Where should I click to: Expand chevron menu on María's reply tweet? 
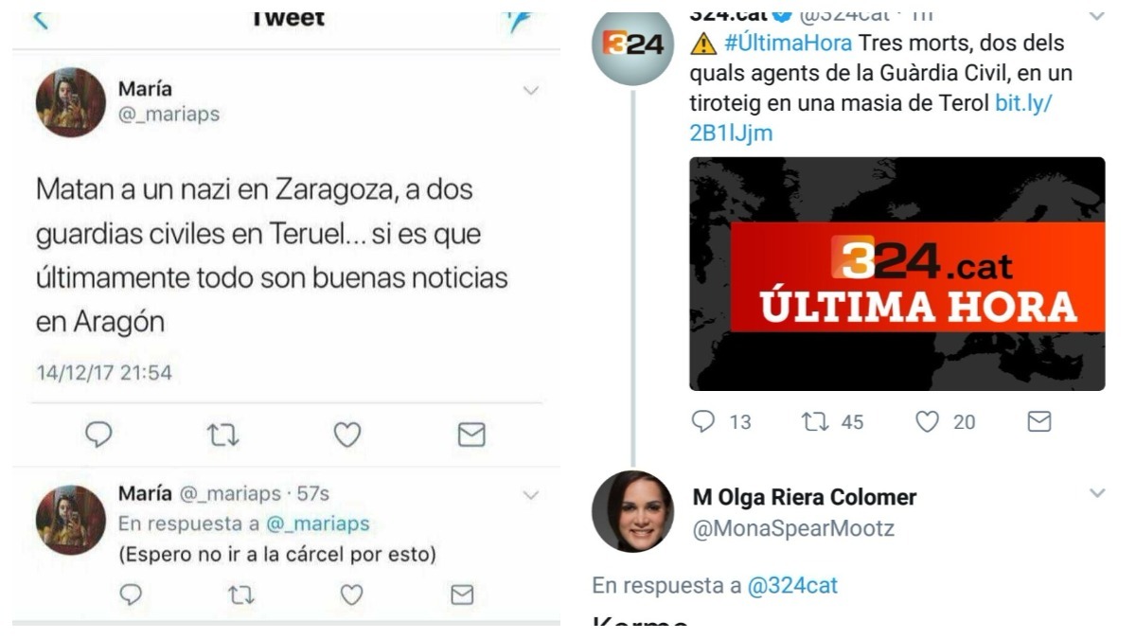click(531, 495)
